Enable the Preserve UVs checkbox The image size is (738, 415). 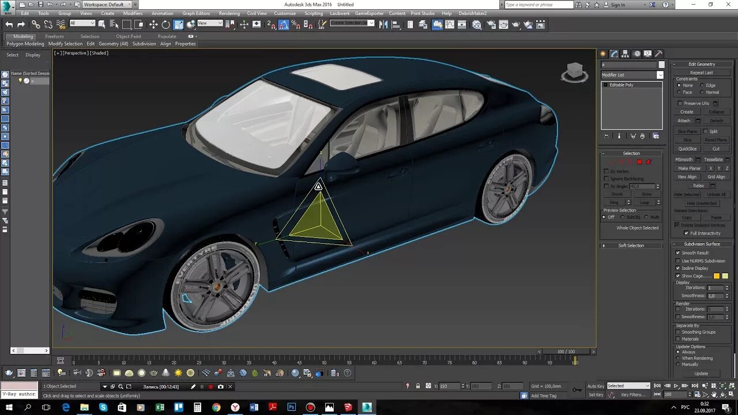click(x=680, y=103)
